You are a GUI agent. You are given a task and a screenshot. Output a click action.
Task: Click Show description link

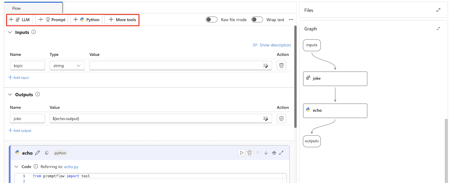pos(272,45)
